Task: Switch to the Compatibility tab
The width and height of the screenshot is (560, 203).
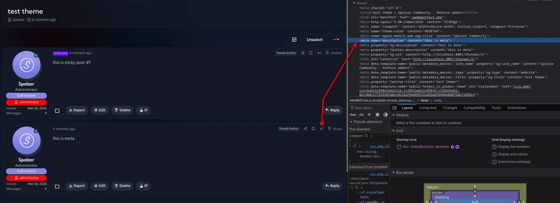Action: coord(475,108)
